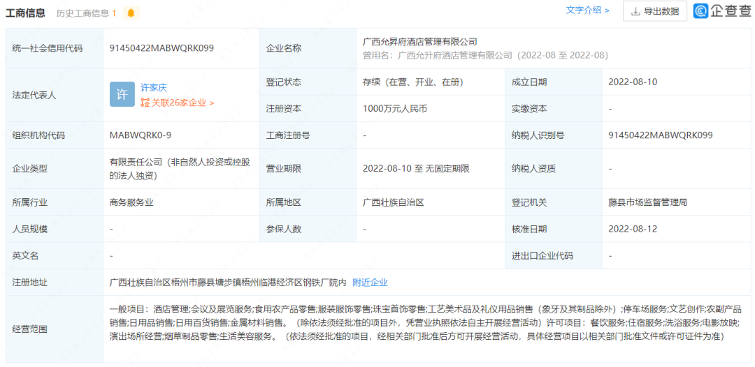Click registration authority 藤县市场监督管理局
Screen dimensions: 755x367
click(647, 203)
